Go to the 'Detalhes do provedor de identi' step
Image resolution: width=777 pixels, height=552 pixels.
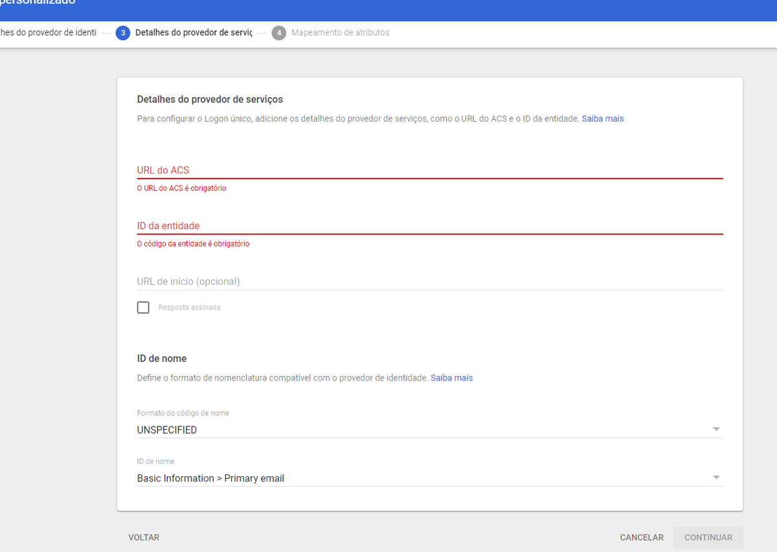pos(48,33)
